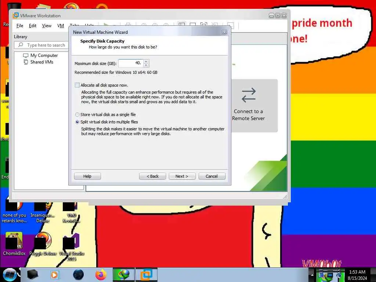
Task: Click Connect to a Remote Server tile label
Action: 249,115
